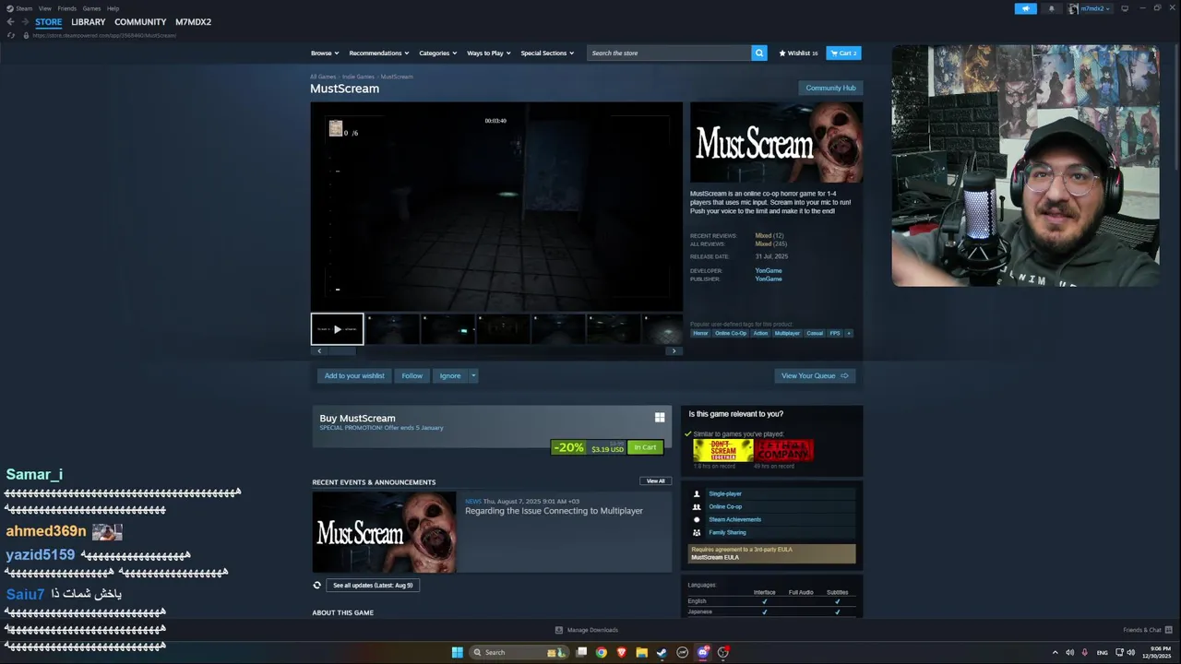
Task: Open Friends & Chat
Action: pyautogui.click(x=1147, y=630)
